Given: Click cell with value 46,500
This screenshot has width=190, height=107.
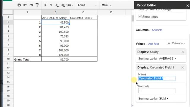Looking at the screenshot, I should coord(56,22).
